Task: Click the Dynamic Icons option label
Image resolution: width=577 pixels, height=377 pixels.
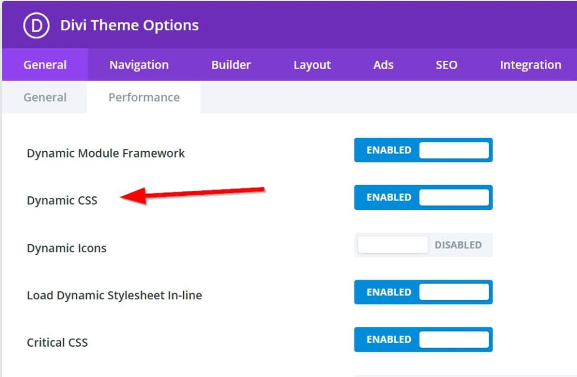Action: pos(66,248)
